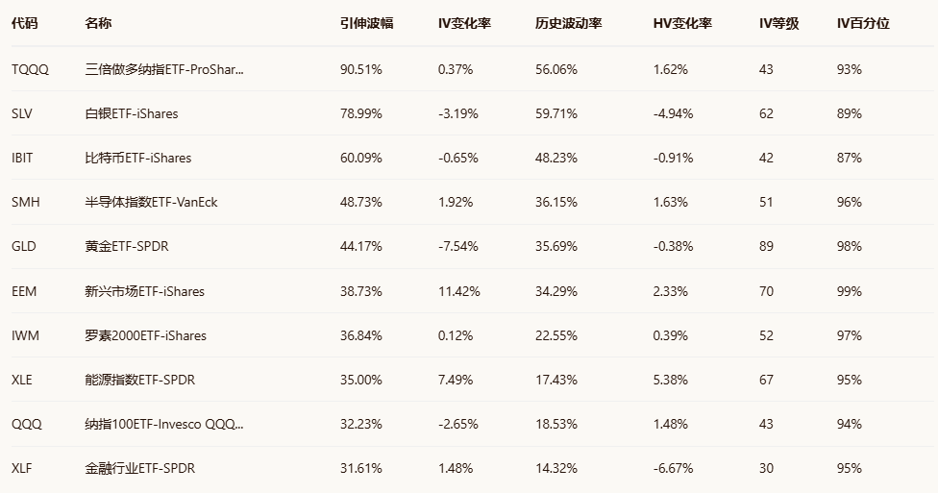Open the GLD ticker code
Image resolution: width=938 pixels, height=493 pixels.
[23, 246]
